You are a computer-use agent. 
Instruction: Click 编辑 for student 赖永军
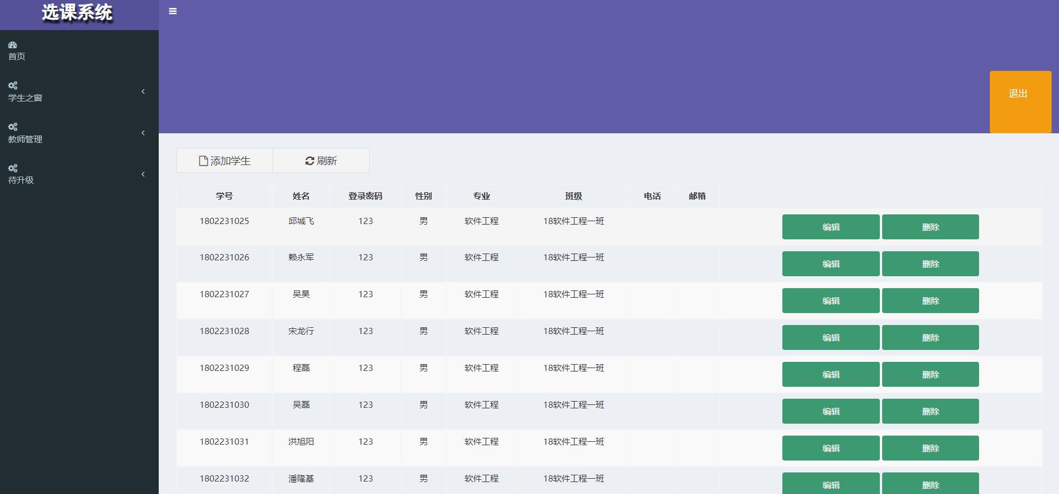(x=831, y=264)
